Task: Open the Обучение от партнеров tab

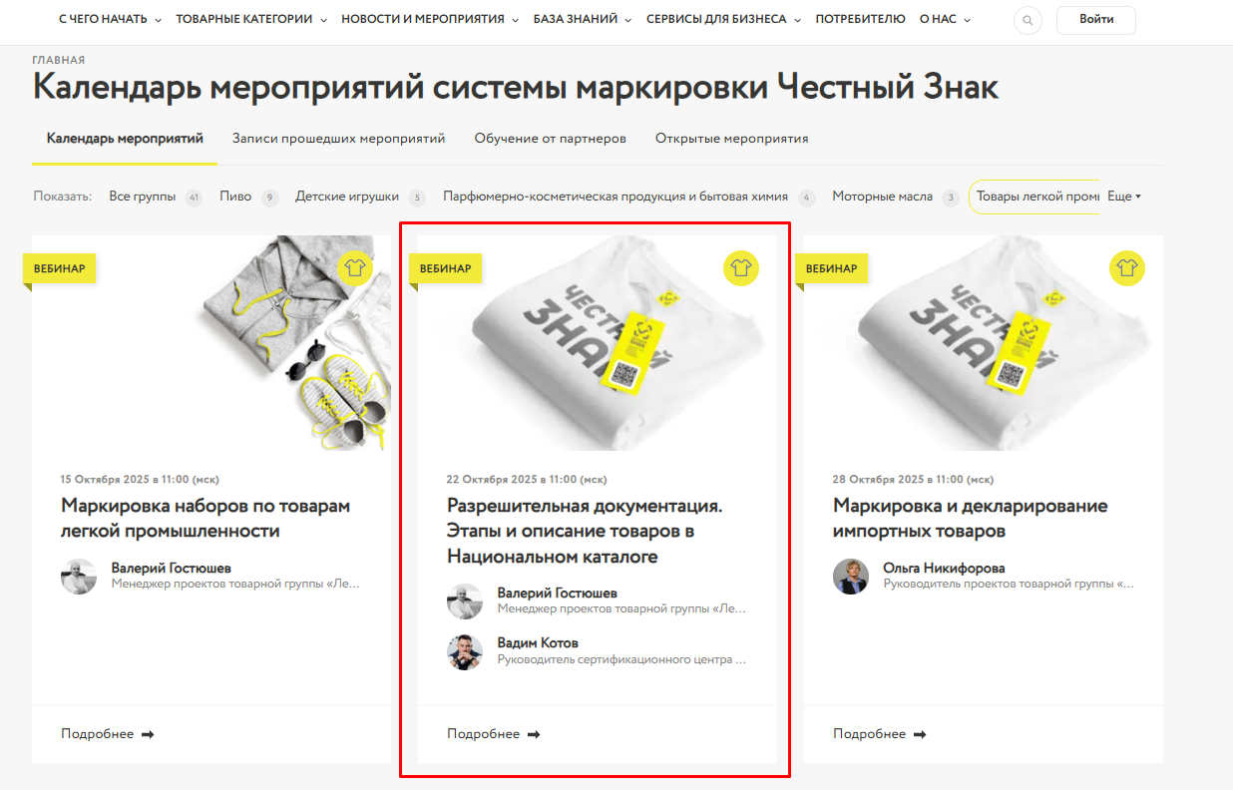Action: [551, 139]
